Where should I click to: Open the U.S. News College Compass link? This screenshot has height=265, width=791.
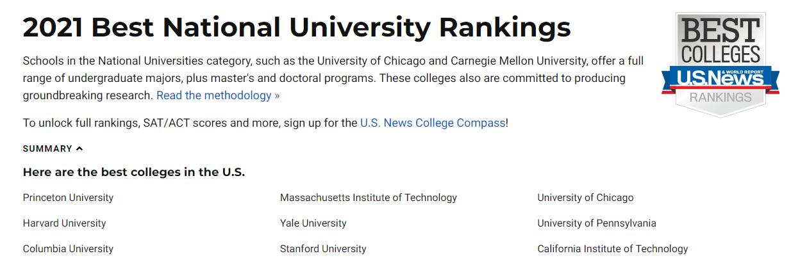tap(433, 122)
